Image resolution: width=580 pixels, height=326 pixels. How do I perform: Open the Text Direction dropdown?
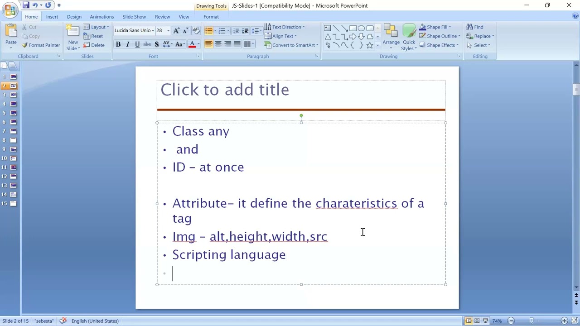tap(285, 27)
